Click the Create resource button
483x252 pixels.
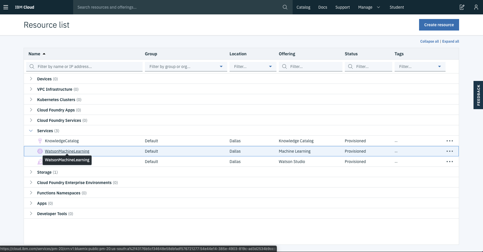tap(439, 25)
